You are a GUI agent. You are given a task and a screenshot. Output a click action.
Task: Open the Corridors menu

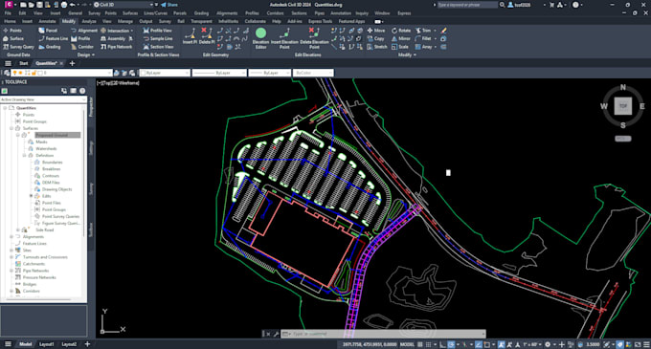coord(275,13)
